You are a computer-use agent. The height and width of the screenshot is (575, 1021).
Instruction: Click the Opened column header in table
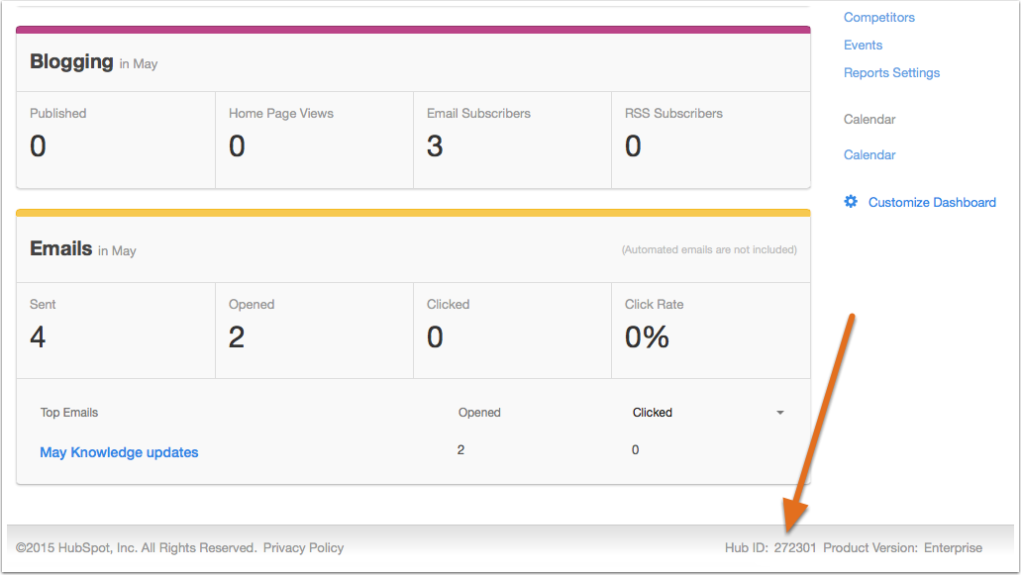479,413
